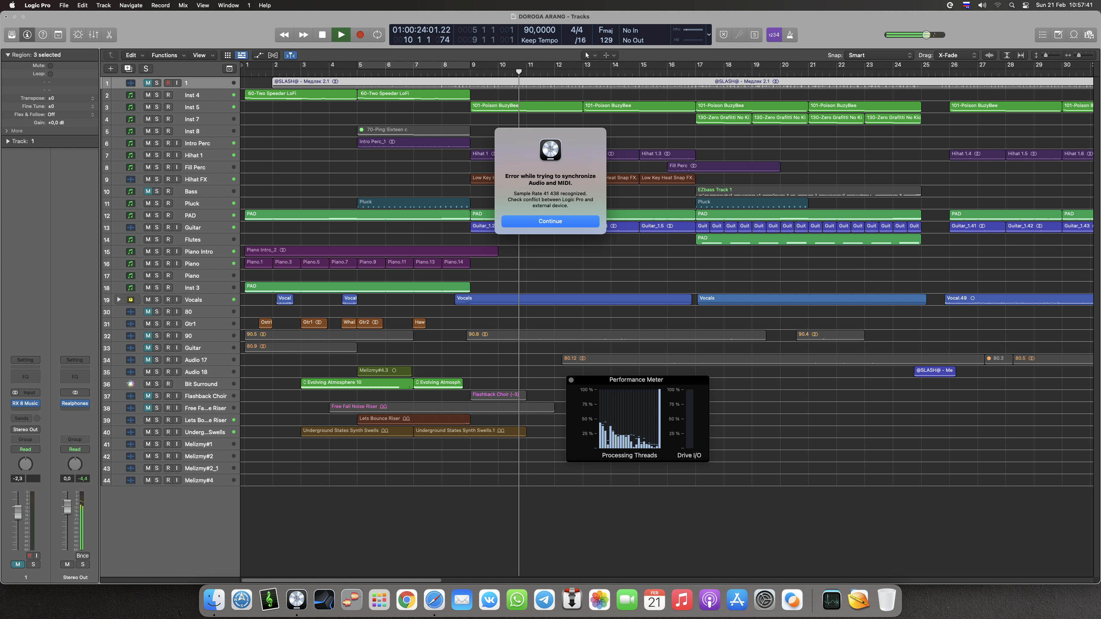Adjust the master volume slider
Image resolution: width=1101 pixels, height=619 pixels.
pos(926,35)
